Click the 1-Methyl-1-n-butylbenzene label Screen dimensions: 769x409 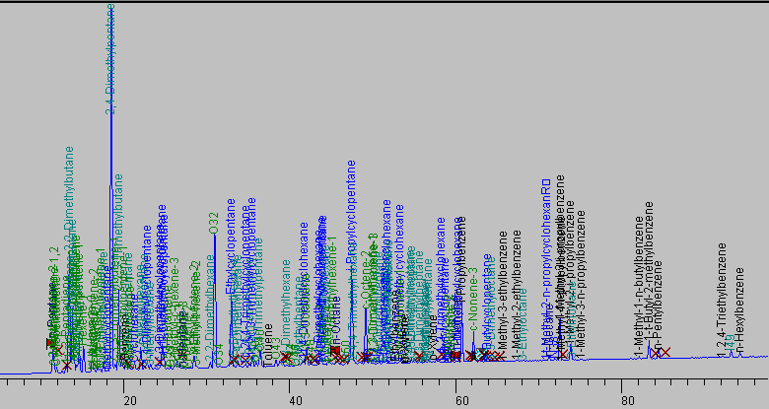(x=639, y=296)
